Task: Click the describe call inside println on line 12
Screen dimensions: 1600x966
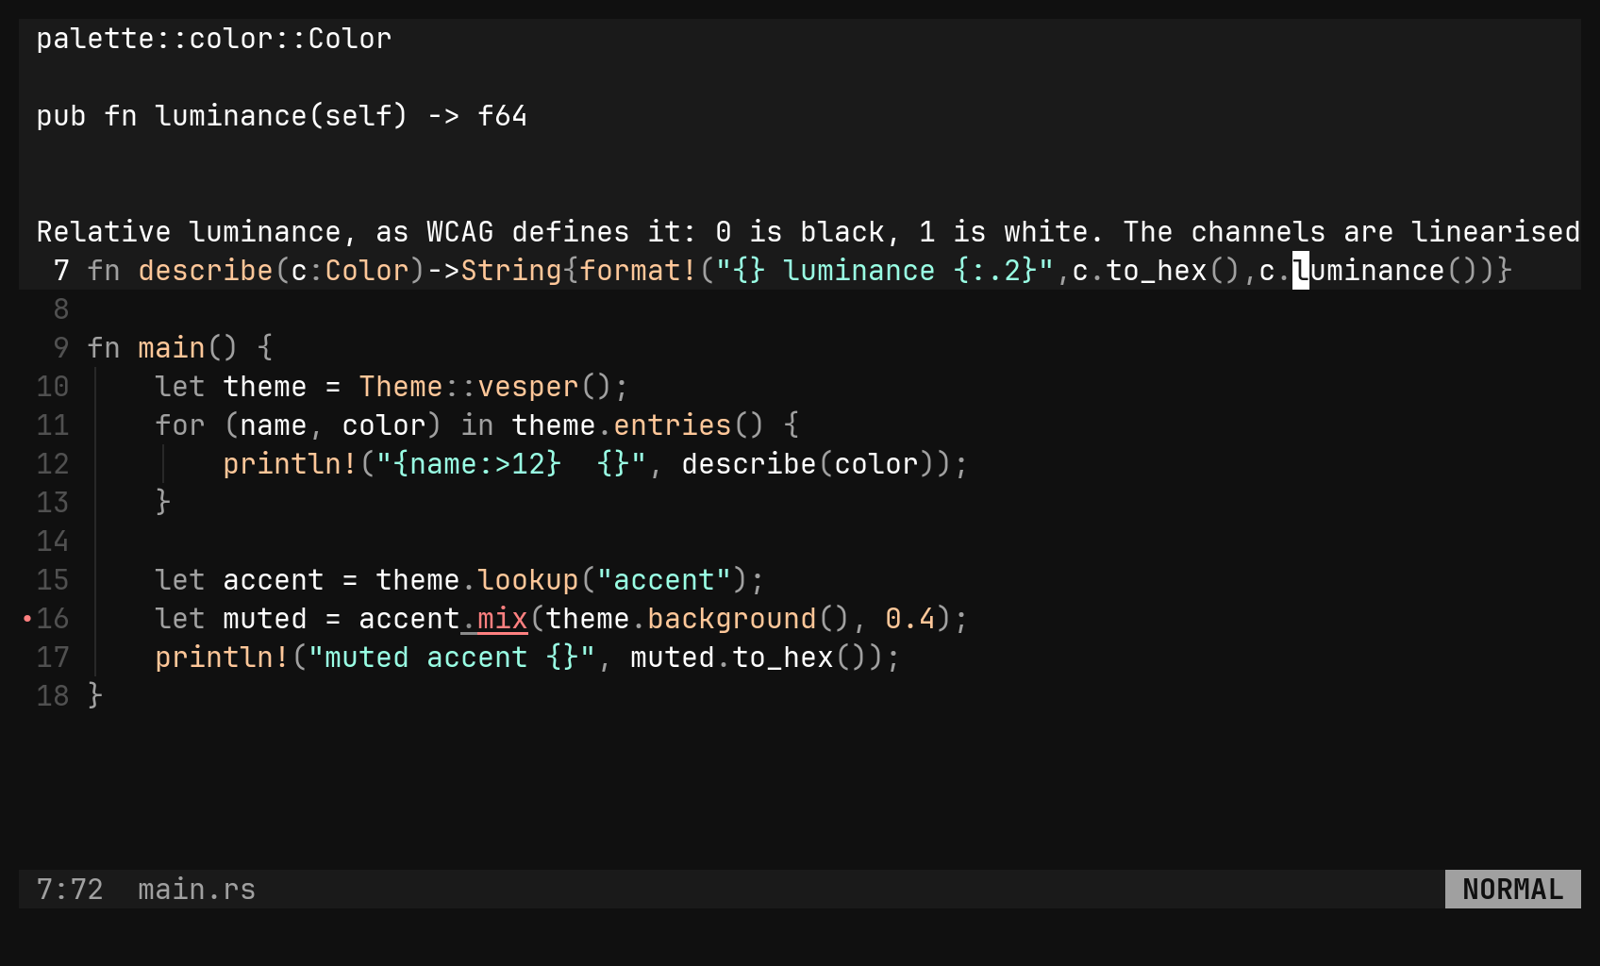Action: coord(749,464)
